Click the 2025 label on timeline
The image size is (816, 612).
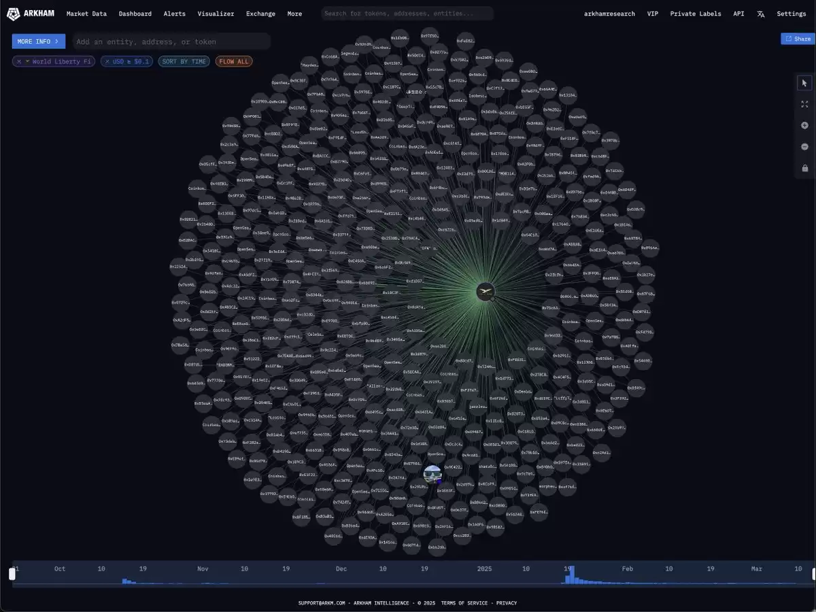484,568
